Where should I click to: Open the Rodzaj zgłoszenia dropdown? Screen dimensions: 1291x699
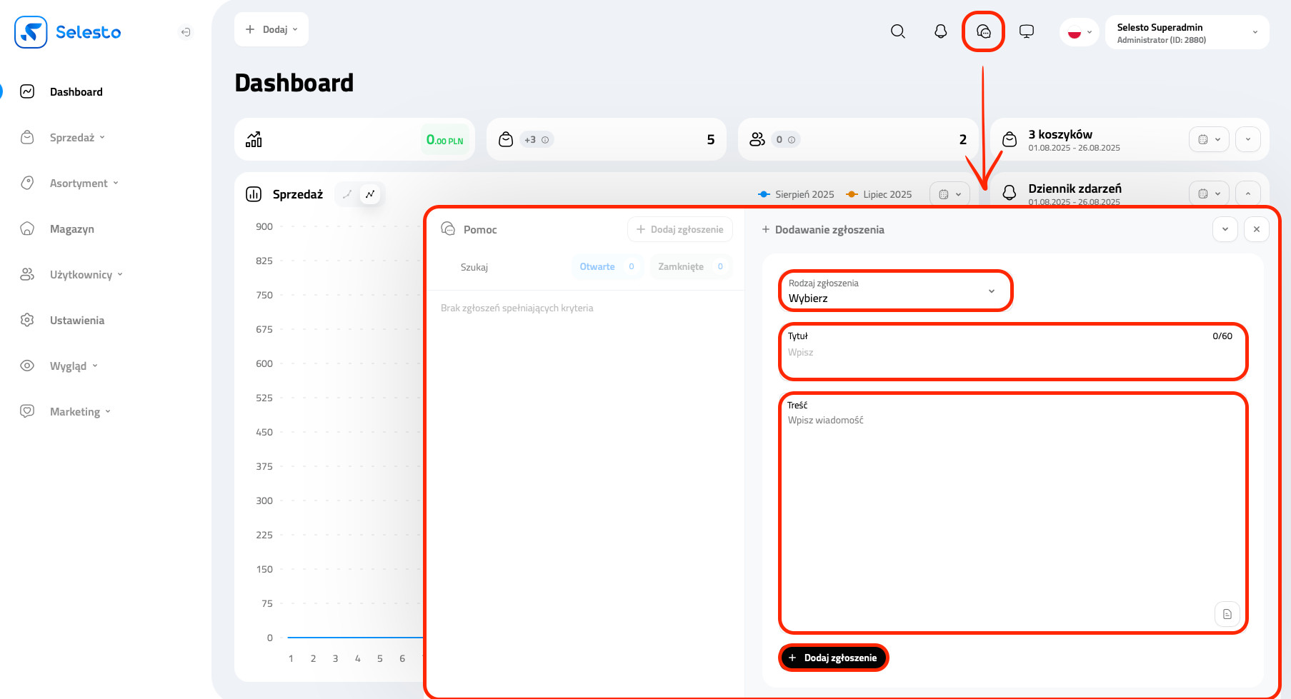pos(894,291)
